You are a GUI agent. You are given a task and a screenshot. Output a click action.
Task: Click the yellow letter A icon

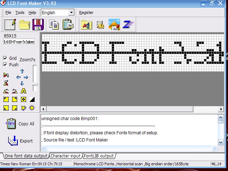[24, 91]
